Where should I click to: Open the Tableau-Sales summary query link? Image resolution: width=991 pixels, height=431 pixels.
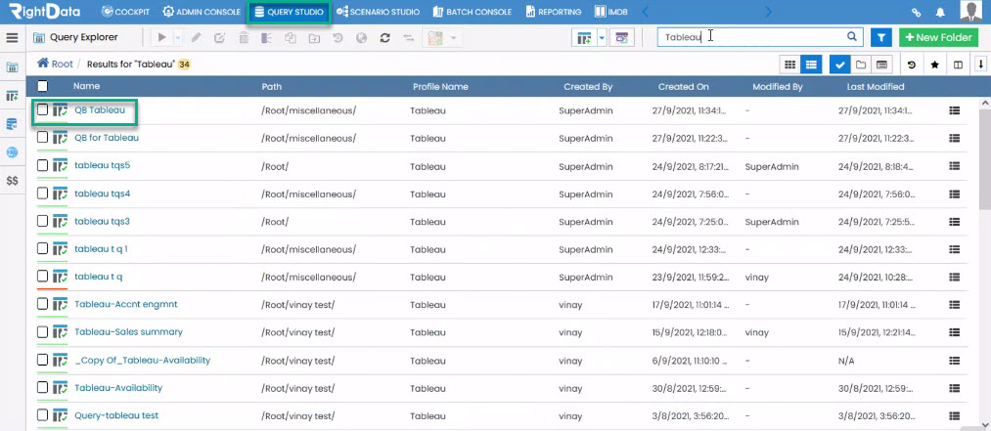[x=128, y=332]
